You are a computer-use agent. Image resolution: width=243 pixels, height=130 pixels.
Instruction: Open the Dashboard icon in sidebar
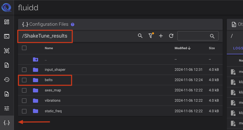click(7, 22)
